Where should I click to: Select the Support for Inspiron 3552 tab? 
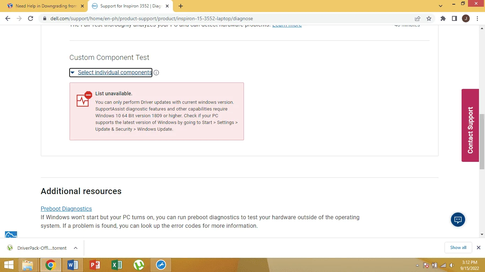pyautogui.click(x=131, y=6)
